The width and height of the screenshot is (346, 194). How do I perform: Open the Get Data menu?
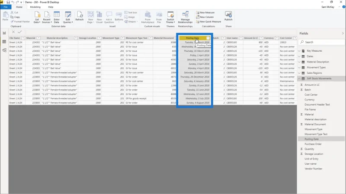point(37,17)
